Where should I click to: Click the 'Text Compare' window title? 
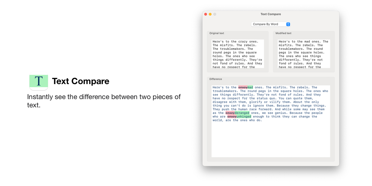(x=271, y=14)
